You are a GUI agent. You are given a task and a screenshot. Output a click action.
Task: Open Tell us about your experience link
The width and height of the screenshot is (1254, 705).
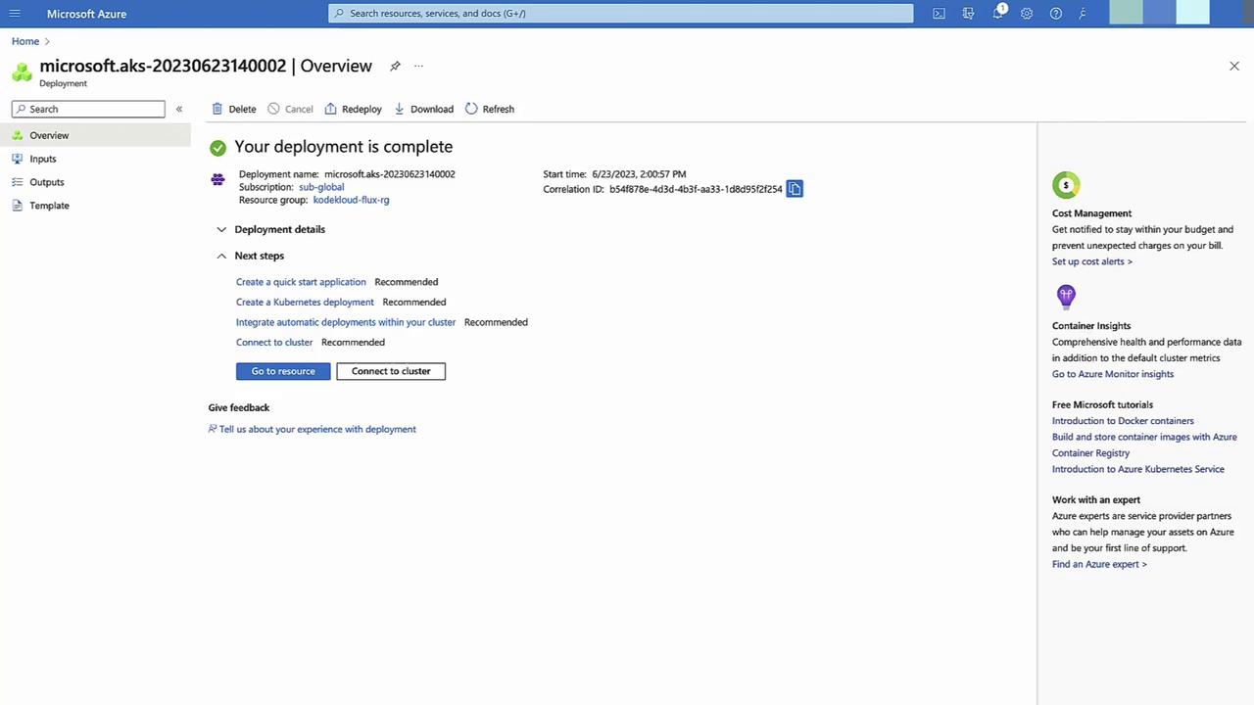click(317, 429)
